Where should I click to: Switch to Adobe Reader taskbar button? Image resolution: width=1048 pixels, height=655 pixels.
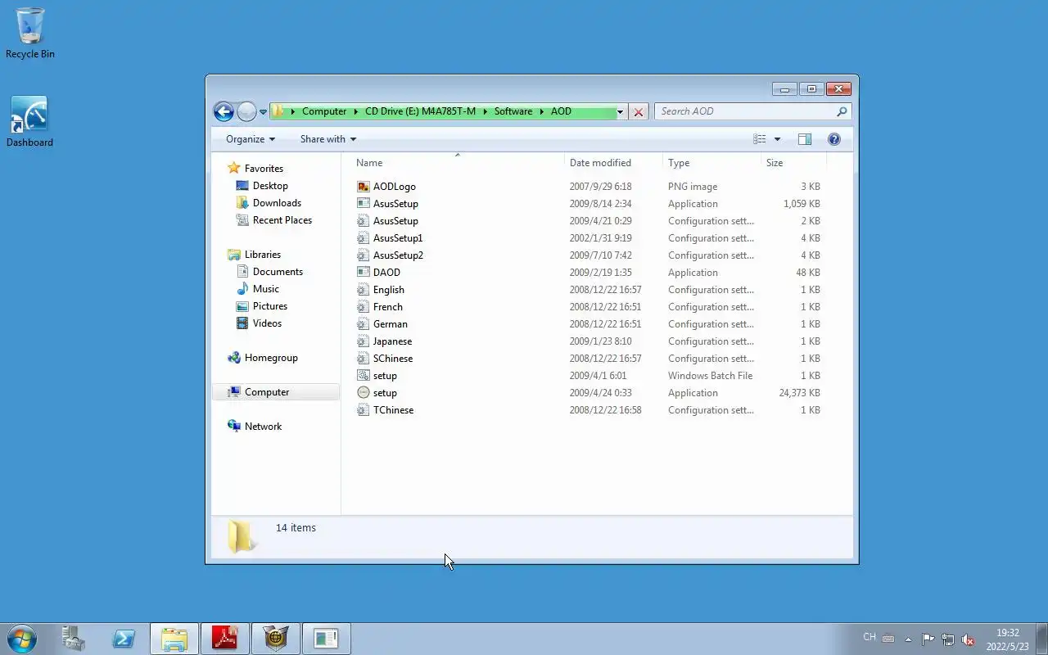tap(225, 639)
